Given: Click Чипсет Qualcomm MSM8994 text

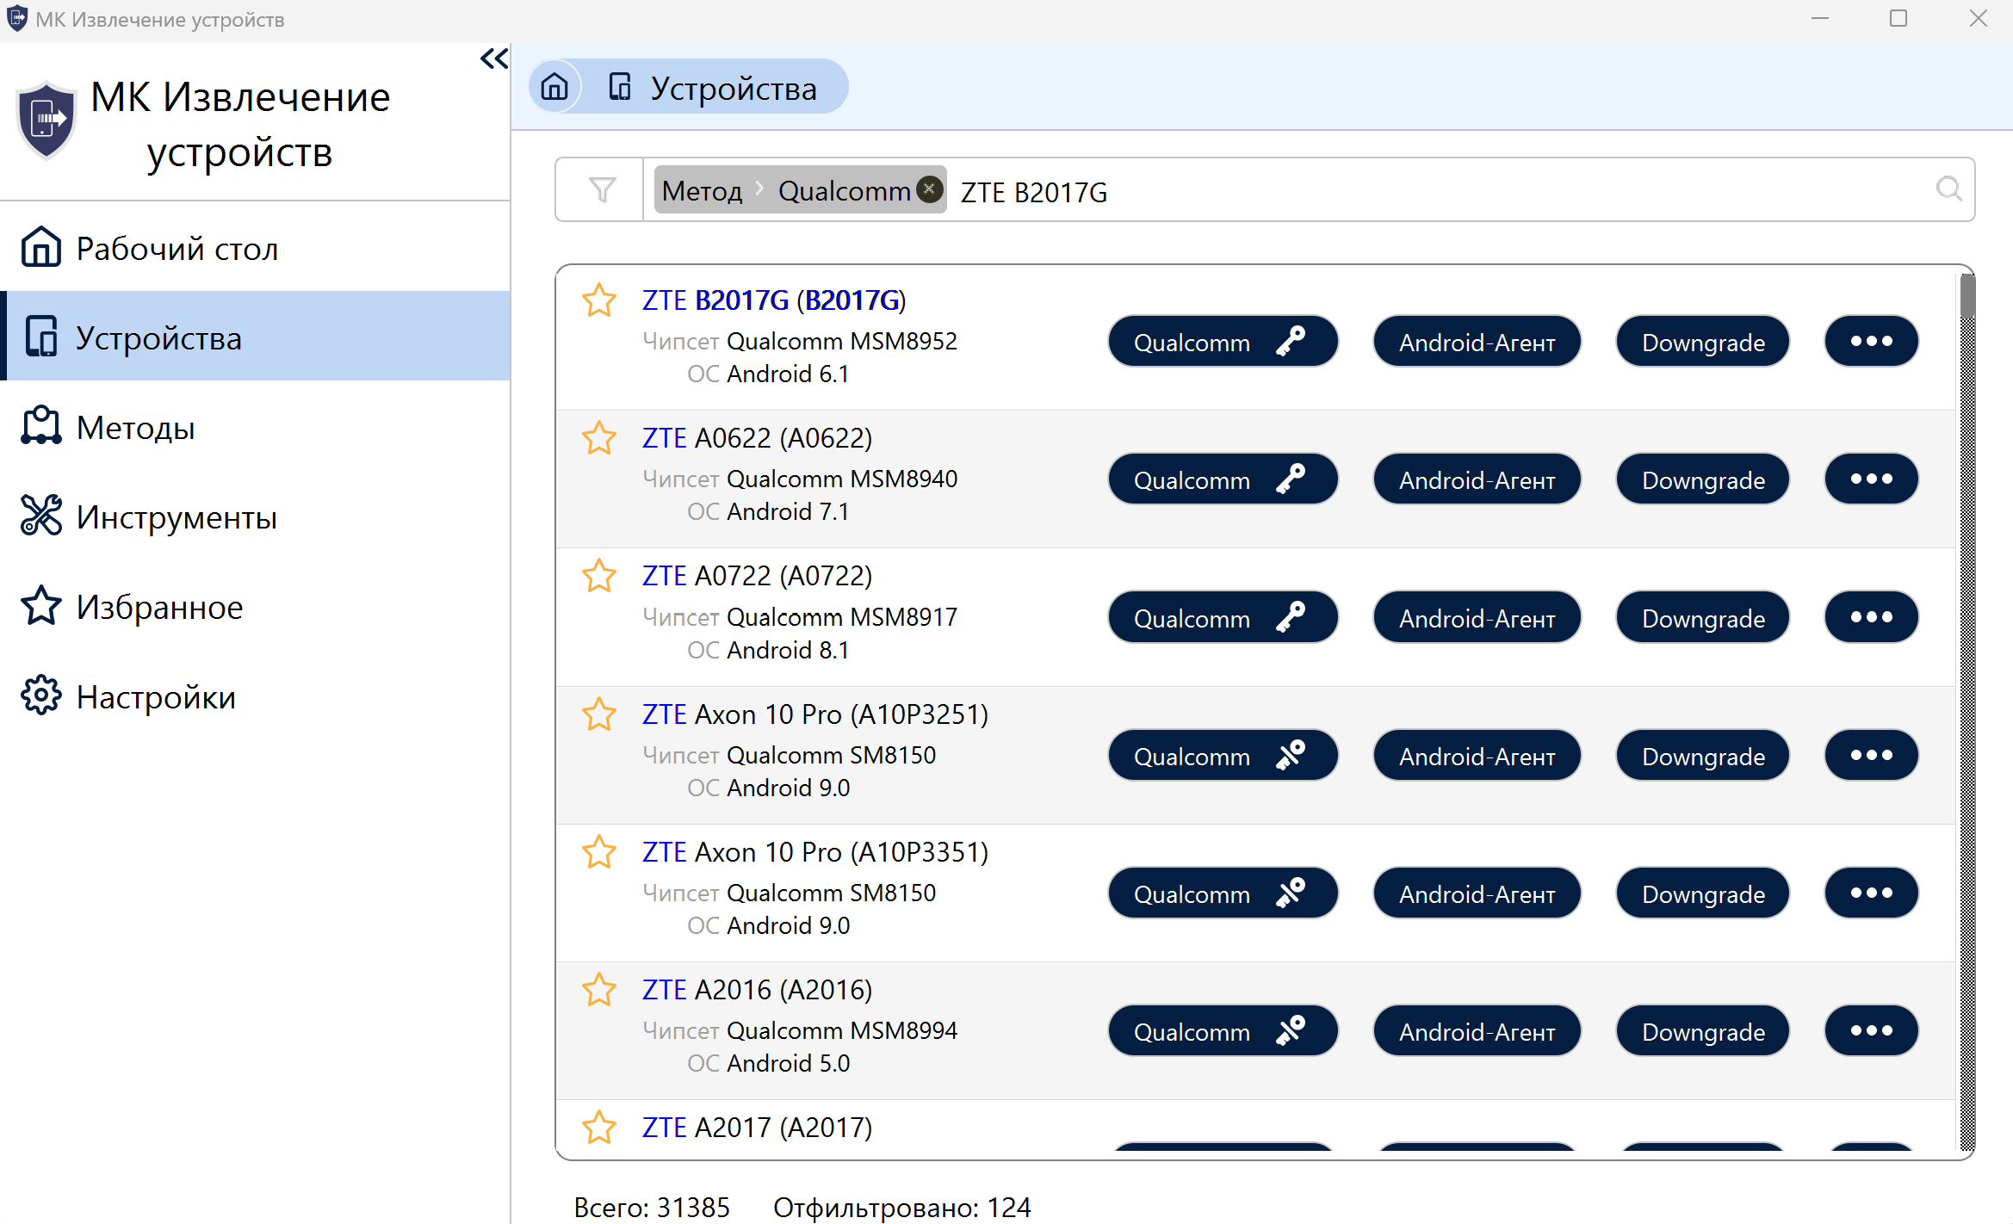Looking at the screenshot, I should (x=800, y=1030).
